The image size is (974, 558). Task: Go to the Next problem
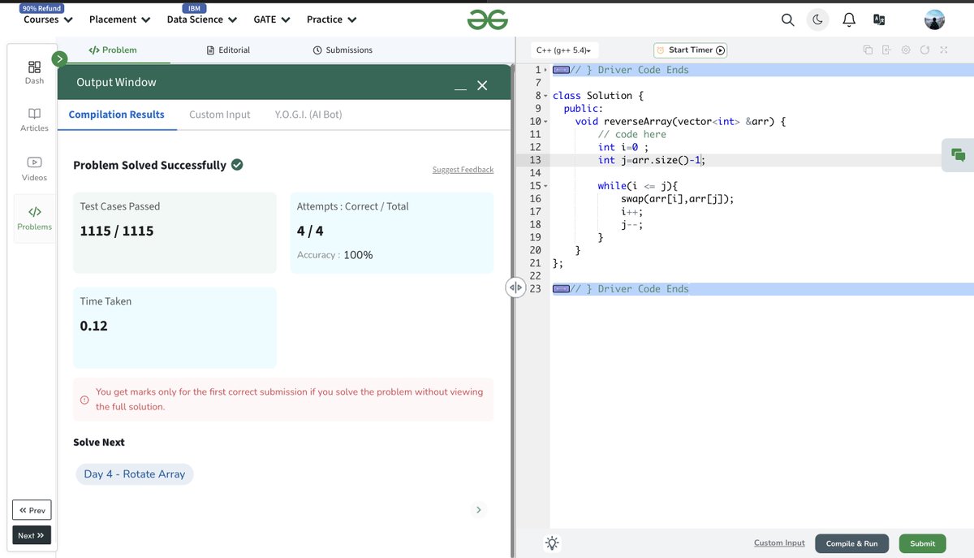coord(32,535)
